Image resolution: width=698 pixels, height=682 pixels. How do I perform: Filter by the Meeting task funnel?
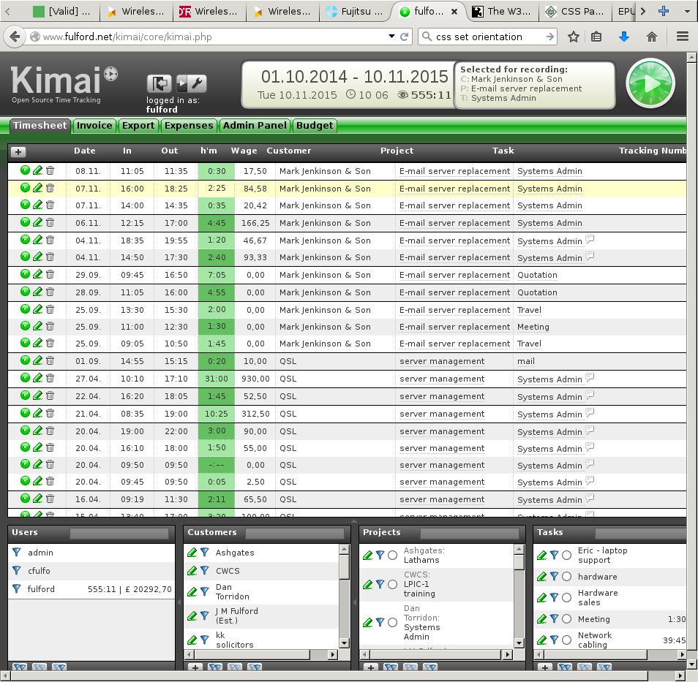point(554,619)
